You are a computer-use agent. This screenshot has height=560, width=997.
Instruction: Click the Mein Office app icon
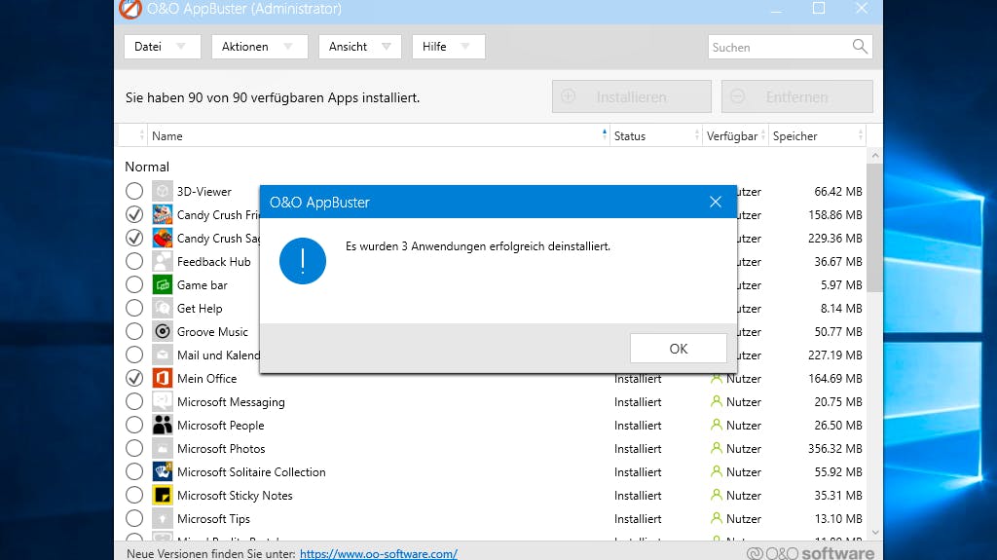pos(163,378)
